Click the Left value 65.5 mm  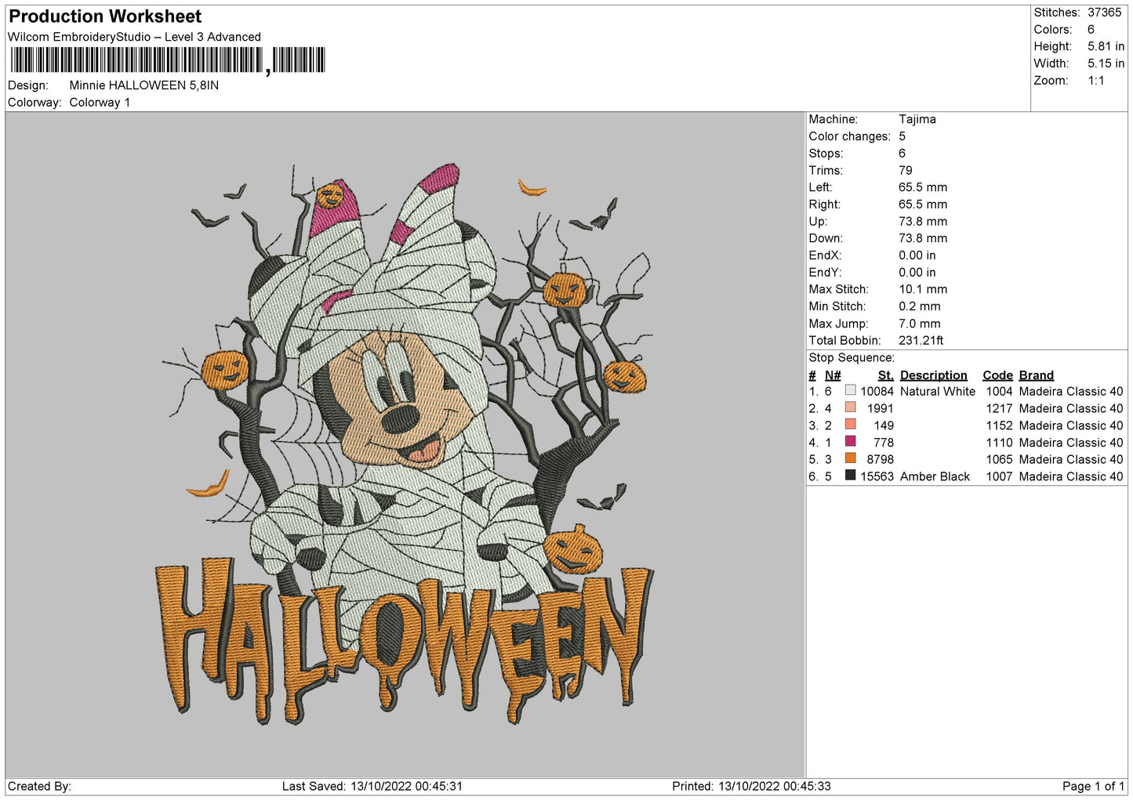(923, 187)
